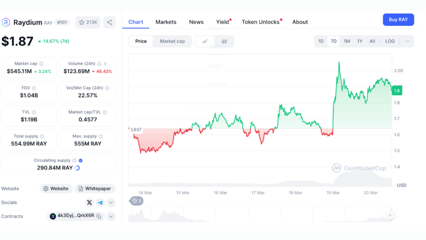The image size is (426, 240).
Task: Select candlestick chart type icon
Action: (x=224, y=41)
